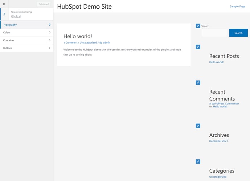The height and width of the screenshot is (181, 250).
Task: Open A WordPress Commenter link
Action: click(224, 104)
